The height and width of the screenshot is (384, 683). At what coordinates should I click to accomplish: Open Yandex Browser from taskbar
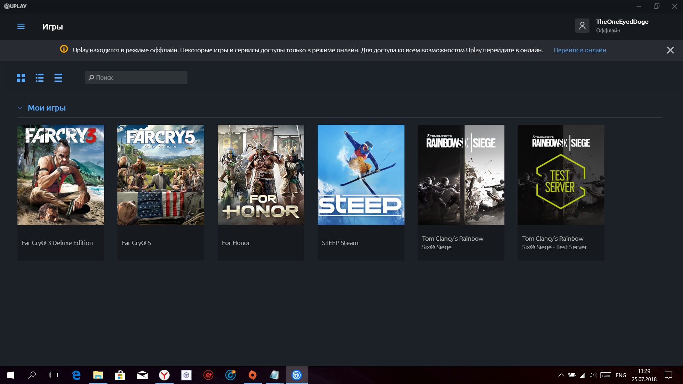point(164,375)
